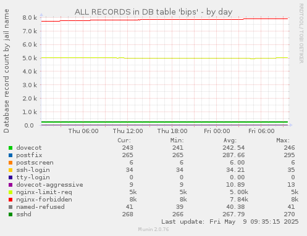Click ssh-login average 34.21

coord(235,170)
